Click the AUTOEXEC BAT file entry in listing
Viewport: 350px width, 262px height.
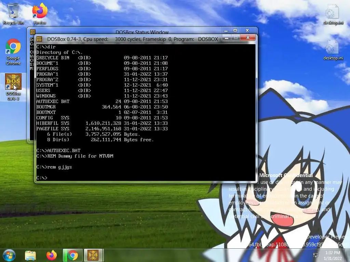pos(102,101)
